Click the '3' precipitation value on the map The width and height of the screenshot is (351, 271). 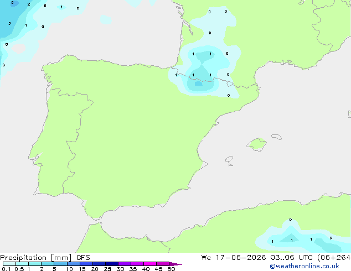9,23
